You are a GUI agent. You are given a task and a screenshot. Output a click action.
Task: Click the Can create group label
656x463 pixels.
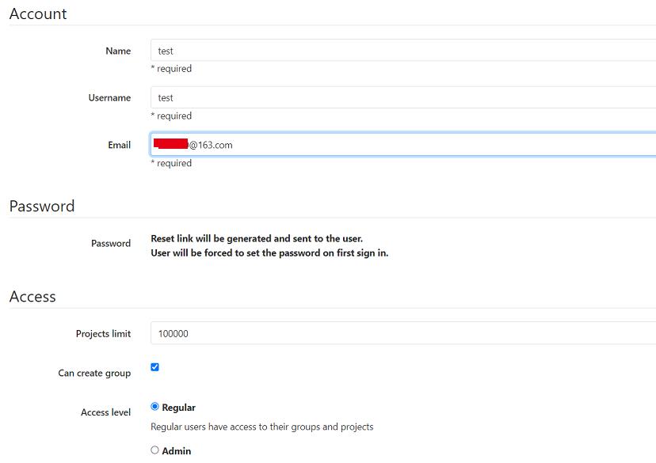(94, 373)
